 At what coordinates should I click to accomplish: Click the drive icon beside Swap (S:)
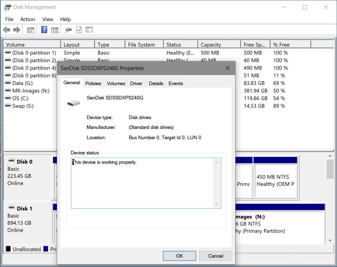(x=8, y=105)
